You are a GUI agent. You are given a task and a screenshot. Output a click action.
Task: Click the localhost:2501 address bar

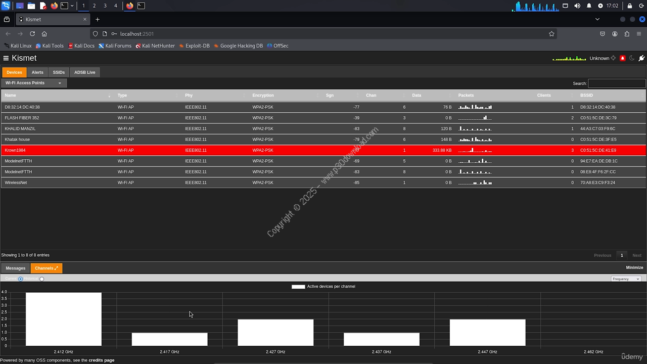tap(323, 33)
